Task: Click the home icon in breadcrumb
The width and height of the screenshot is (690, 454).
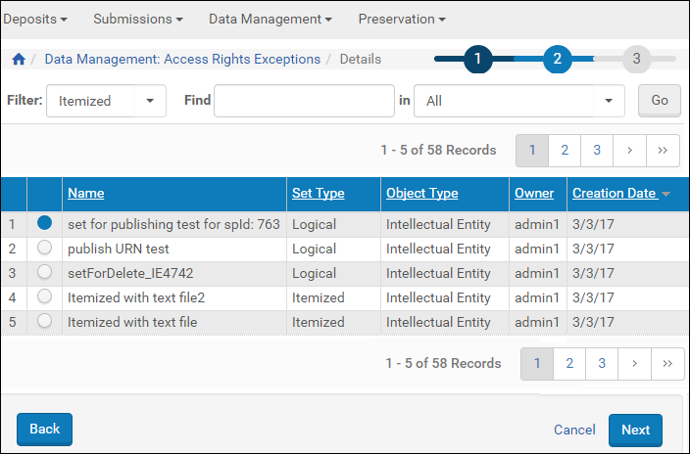Action: coord(19,60)
